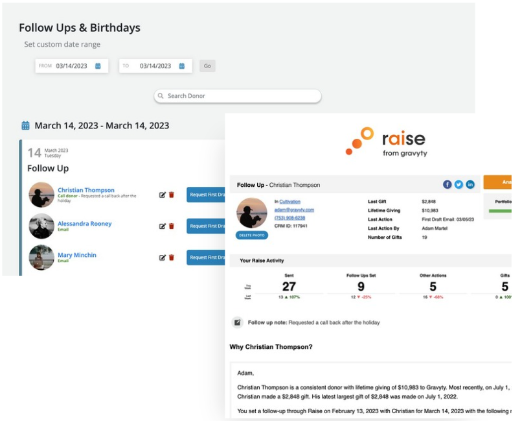Request First Draft for Alessandra Rooney

pos(206,226)
